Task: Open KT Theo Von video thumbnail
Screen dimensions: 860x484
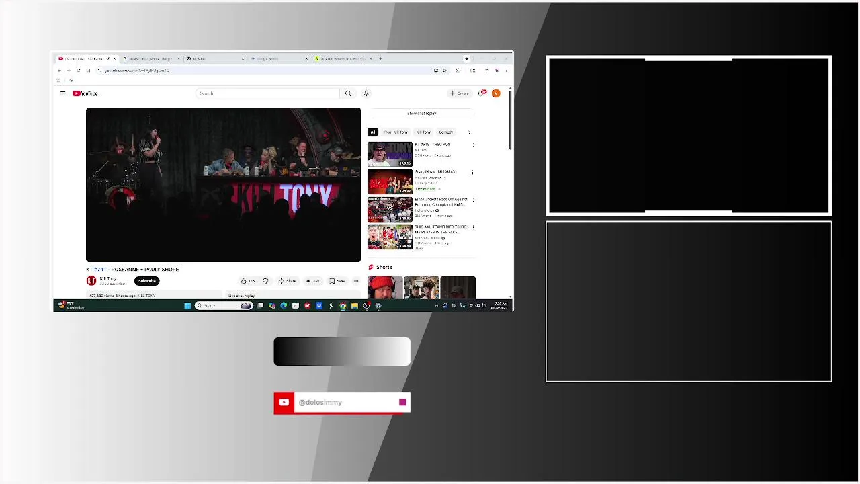Action: (390, 154)
